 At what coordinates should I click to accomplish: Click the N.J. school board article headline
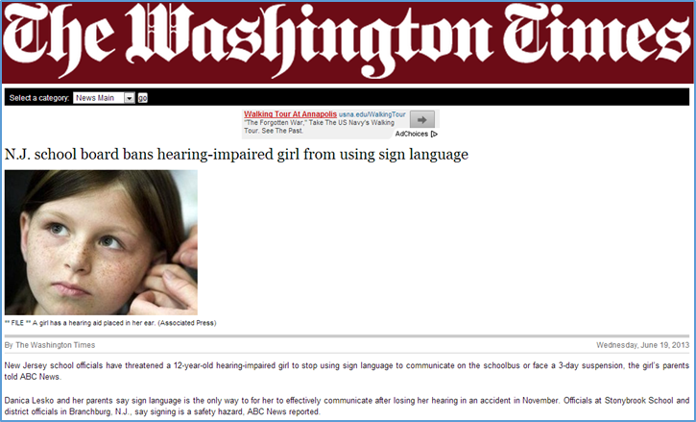[236, 155]
